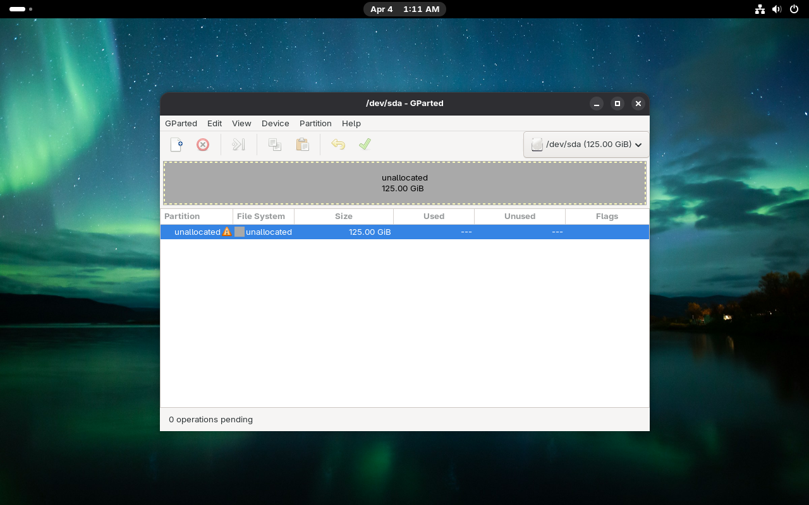This screenshot has height=505, width=809.
Task: Click the Undo last operation icon
Action: point(338,145)
